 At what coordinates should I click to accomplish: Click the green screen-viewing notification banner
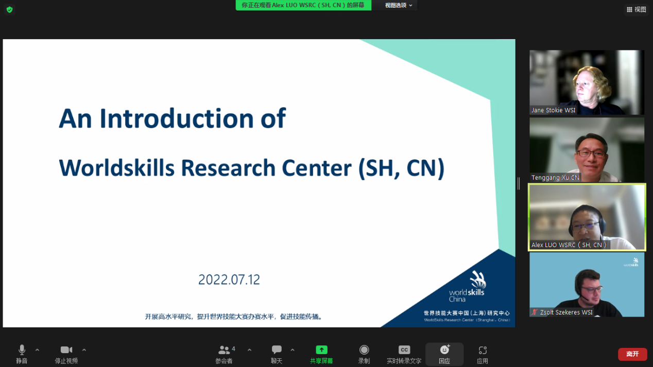[303, 5]
